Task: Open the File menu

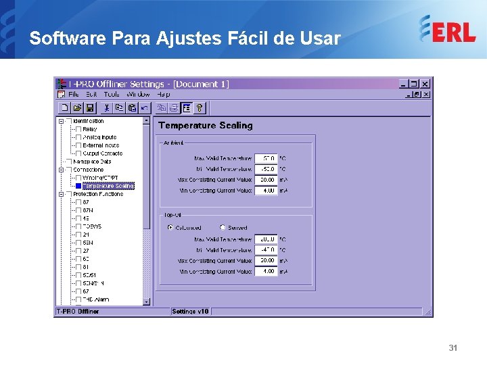Action: [73, 94]
